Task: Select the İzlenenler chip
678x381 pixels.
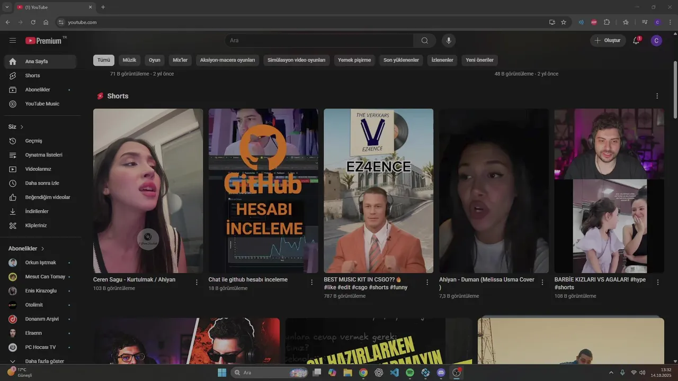Action: click(x=442, y=60)
